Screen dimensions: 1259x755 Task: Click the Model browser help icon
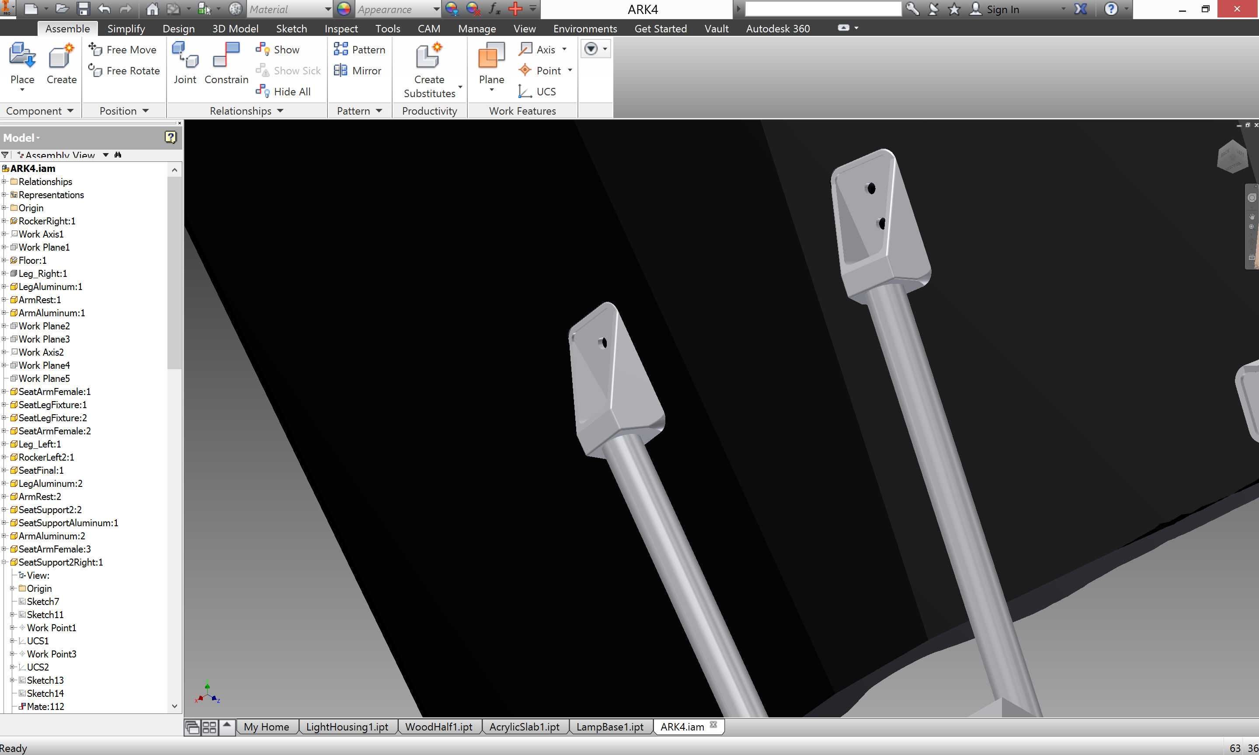coord(170,137)
